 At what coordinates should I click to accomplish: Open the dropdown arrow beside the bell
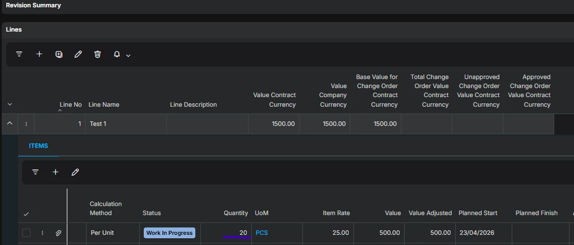[x=128, y=55]
